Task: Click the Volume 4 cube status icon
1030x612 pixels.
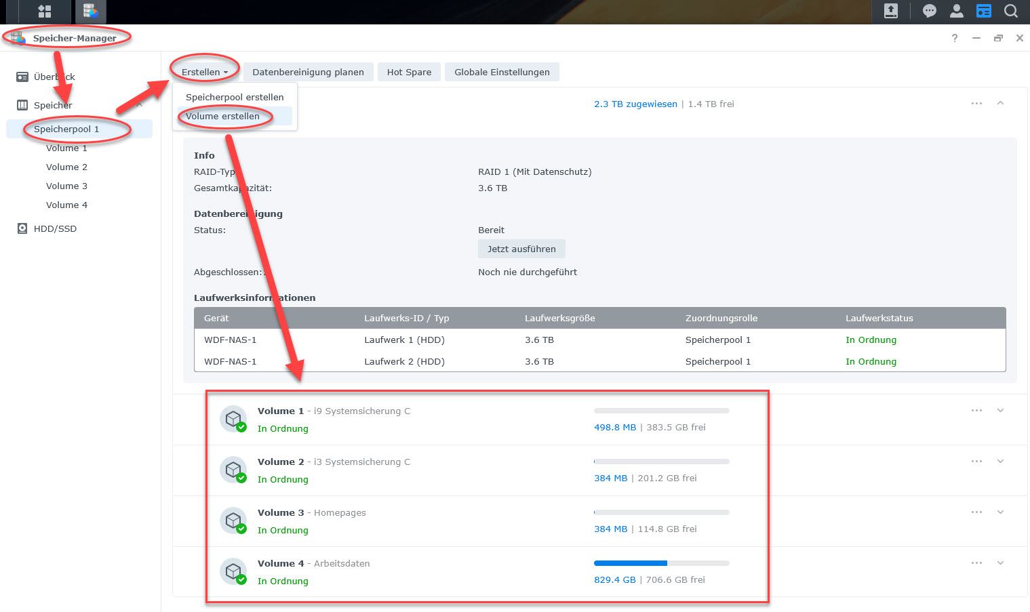Action: [233, 571]
